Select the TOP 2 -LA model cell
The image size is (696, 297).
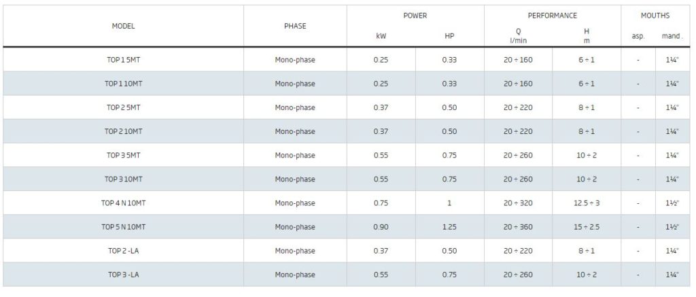(123, 251)
